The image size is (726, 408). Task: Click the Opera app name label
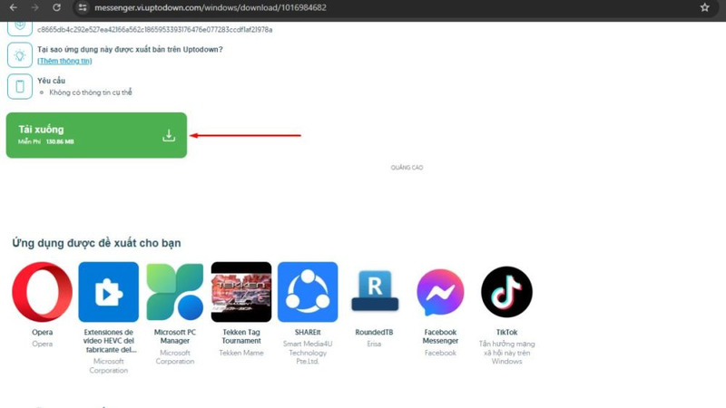coord(42,333)
